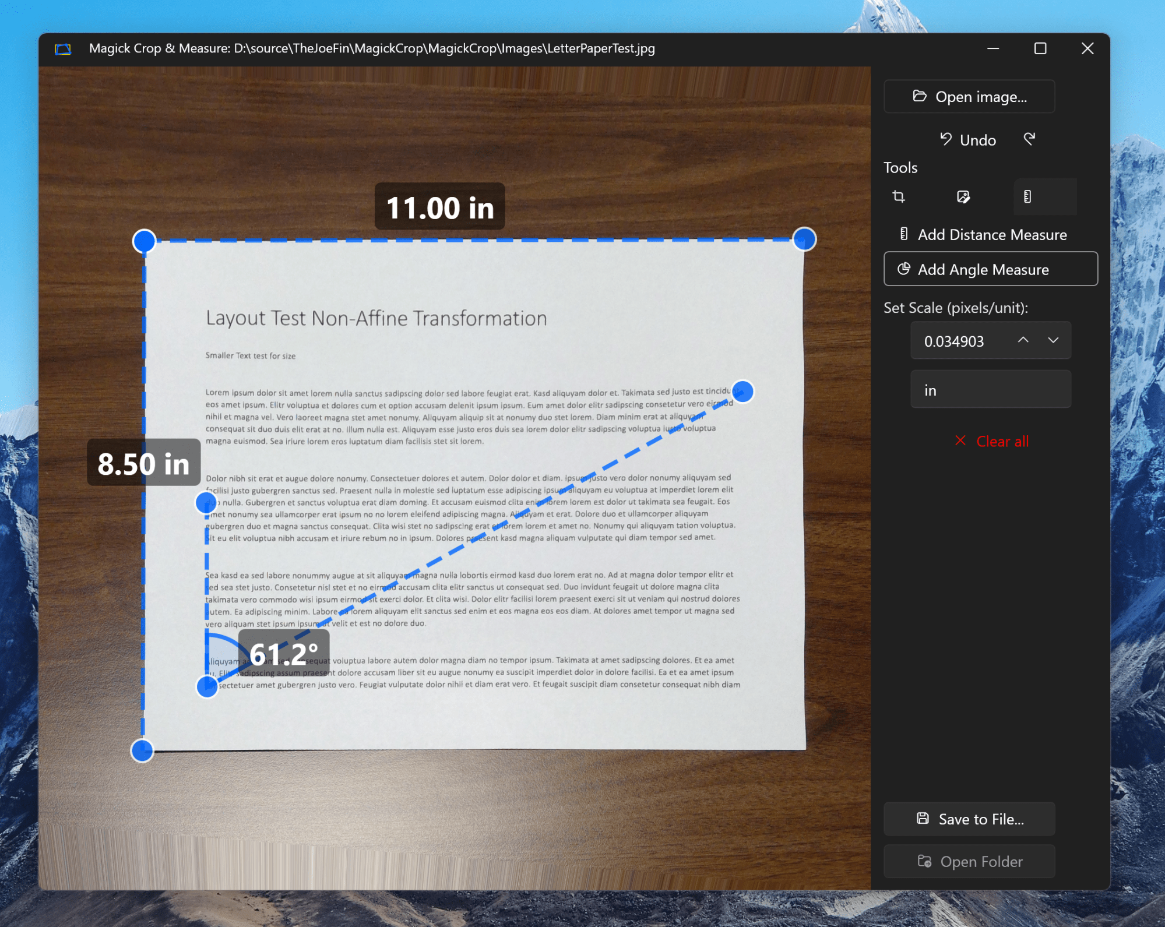The image size is (1165, 927).
Task: Click the unit text field showing 'in'
Action: [x=990, y=390]
